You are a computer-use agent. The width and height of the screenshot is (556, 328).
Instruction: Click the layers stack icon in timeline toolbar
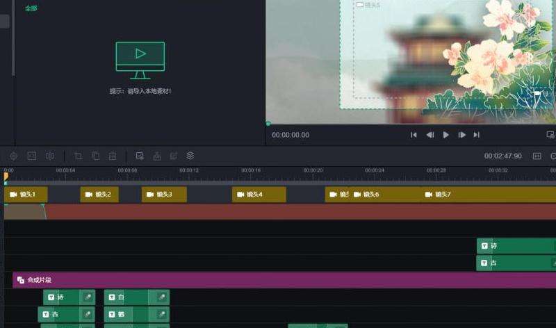190,156
